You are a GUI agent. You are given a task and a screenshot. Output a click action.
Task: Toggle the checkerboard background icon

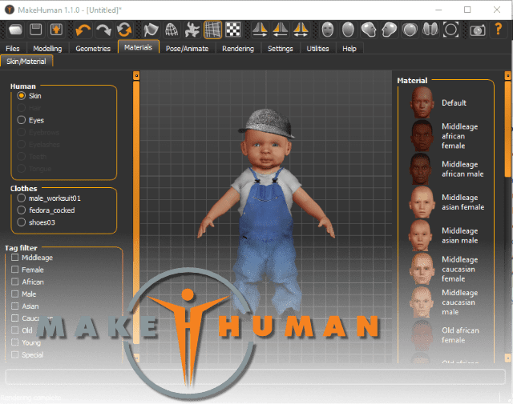point(233,30)
